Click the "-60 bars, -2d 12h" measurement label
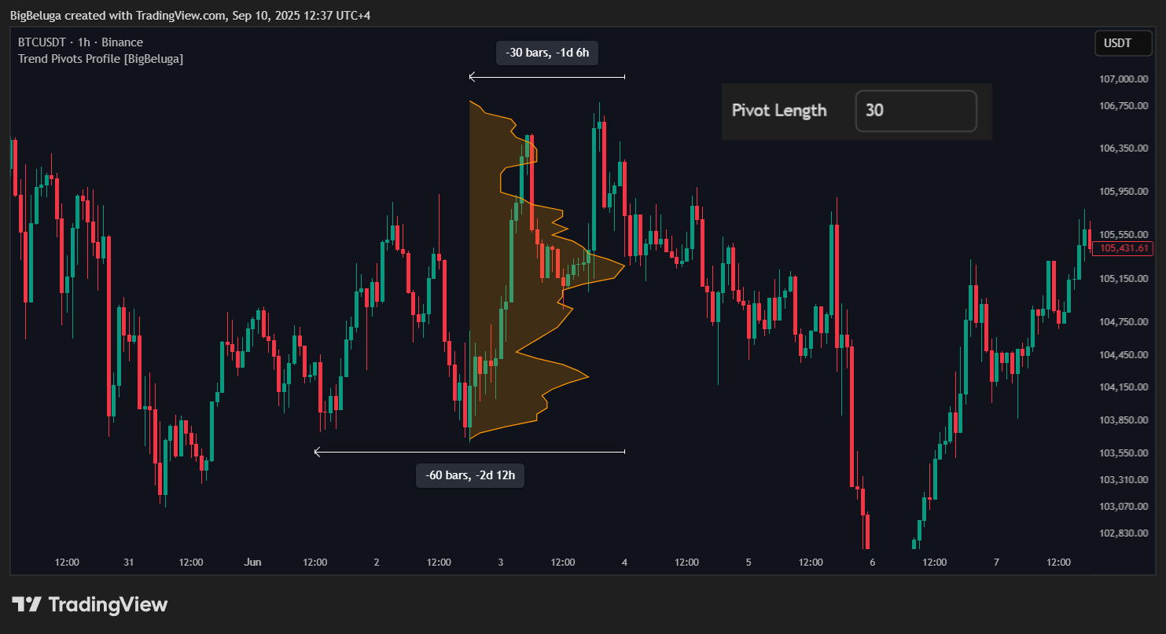Viewport: 1166px width, 634px height. click(x=469, y=475)
